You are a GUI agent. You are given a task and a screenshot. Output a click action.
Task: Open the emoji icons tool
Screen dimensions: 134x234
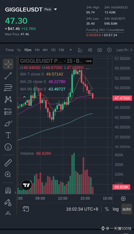[8, 147]
